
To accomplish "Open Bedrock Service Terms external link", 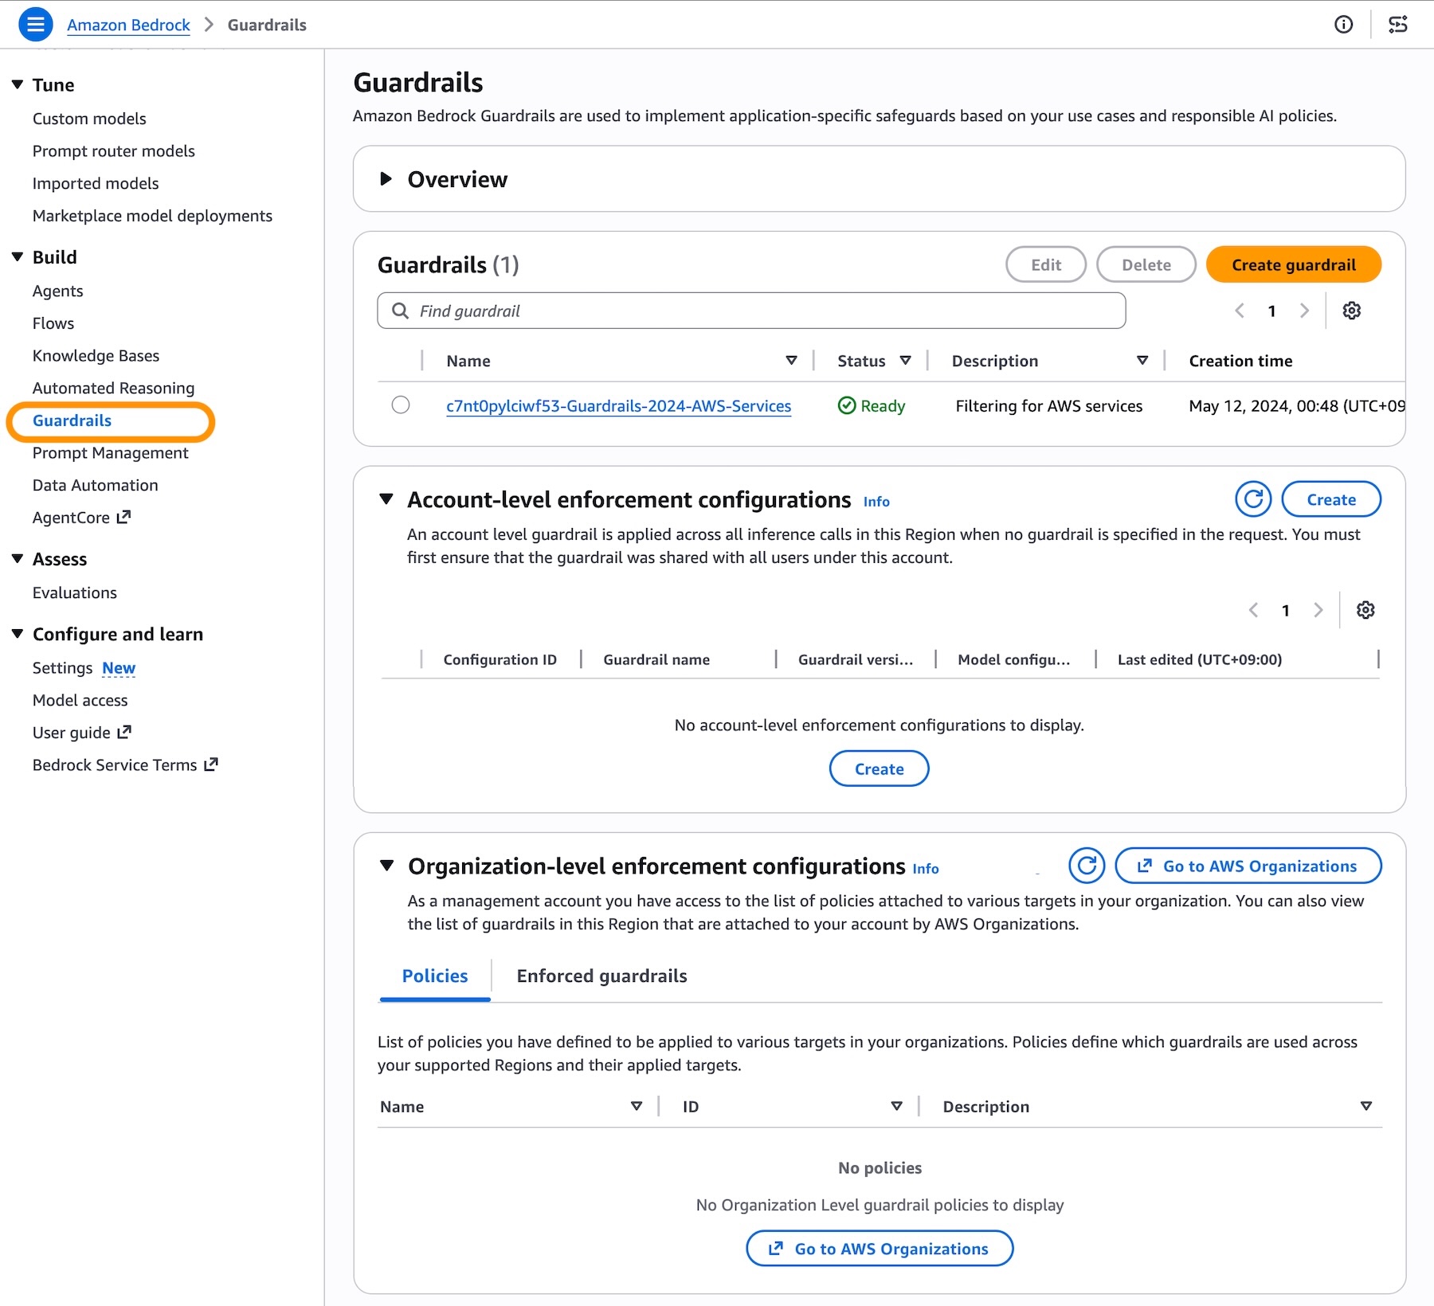I will tap(210, 764).
